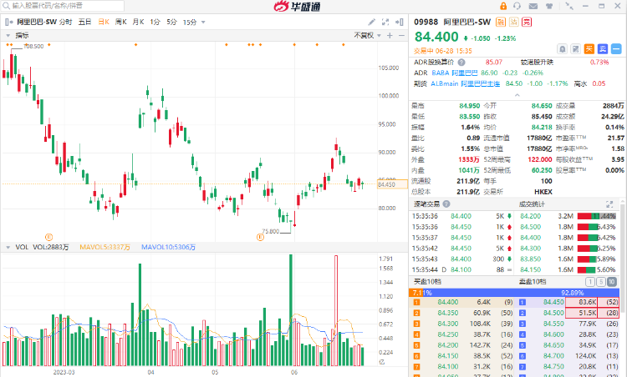
Task: Collapse the ADR info chevron
Action: (517, 95)
